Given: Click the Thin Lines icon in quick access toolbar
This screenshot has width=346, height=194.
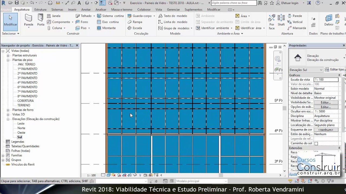Looking at the screenshot, I should pos(102,3).
